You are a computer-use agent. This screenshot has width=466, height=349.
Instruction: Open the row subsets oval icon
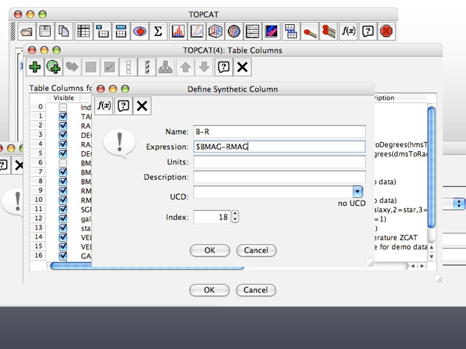(x=139, y=31)
